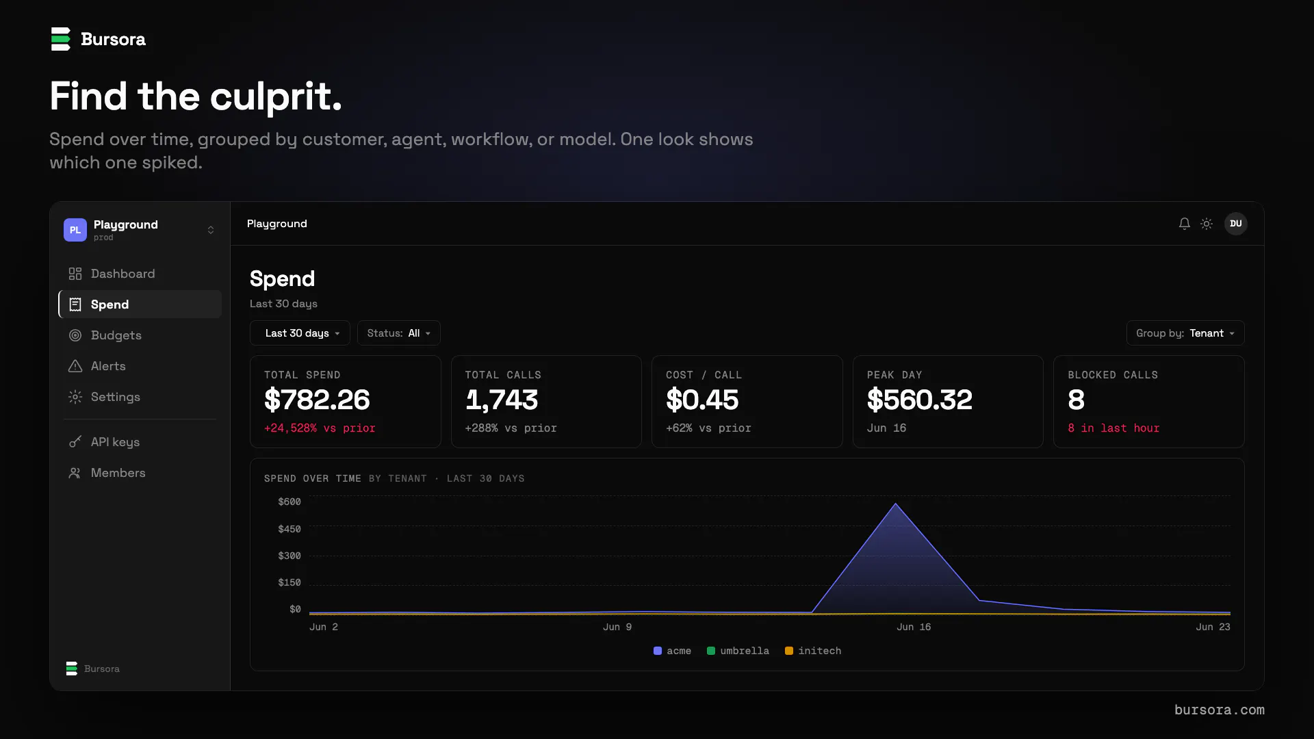The height and width of the screenshot is (739, 1314).
Task: Click the API keys key icon
Action: 75,442
